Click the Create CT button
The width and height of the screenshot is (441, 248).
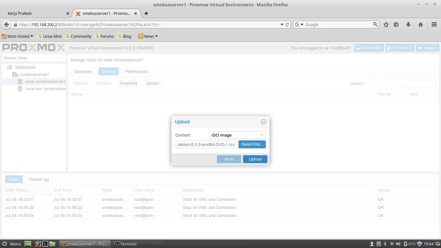[400, 48]
